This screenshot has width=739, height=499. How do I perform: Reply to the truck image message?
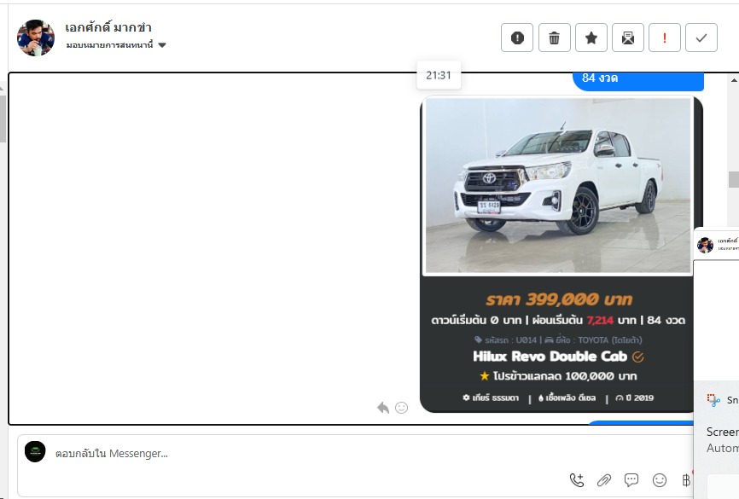383,408
